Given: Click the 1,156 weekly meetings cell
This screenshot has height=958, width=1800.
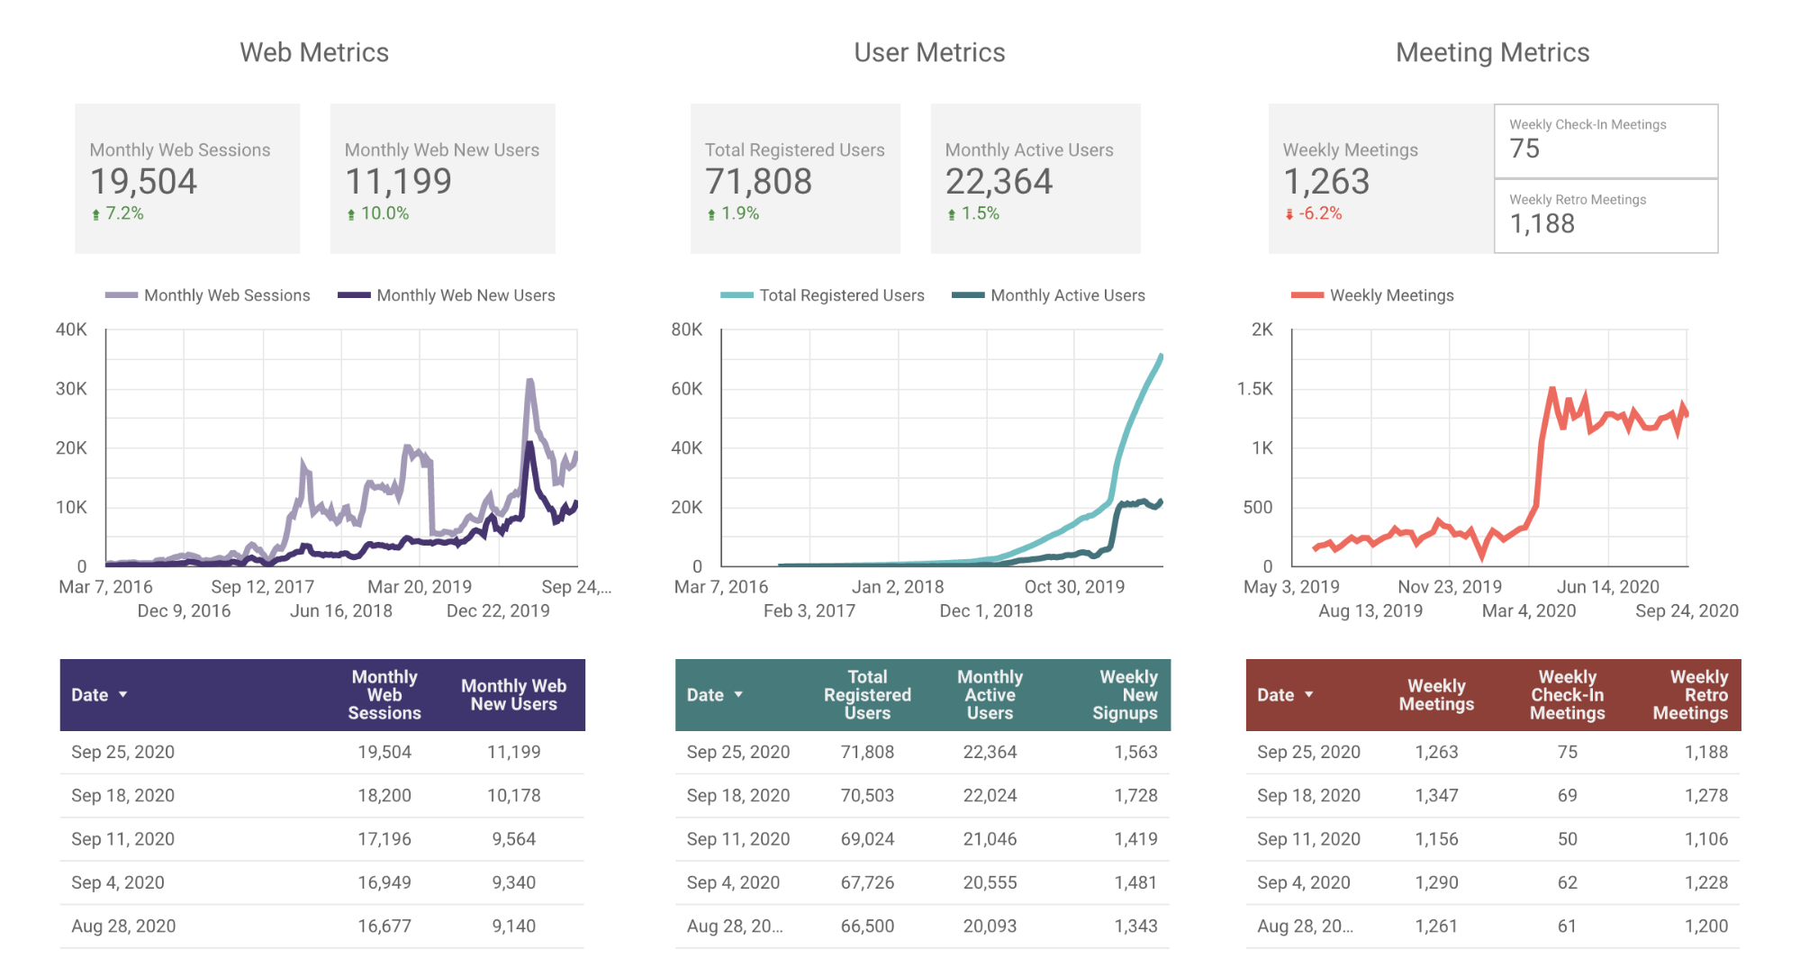Looking at the screenshot, I should tap(1436, 839).
